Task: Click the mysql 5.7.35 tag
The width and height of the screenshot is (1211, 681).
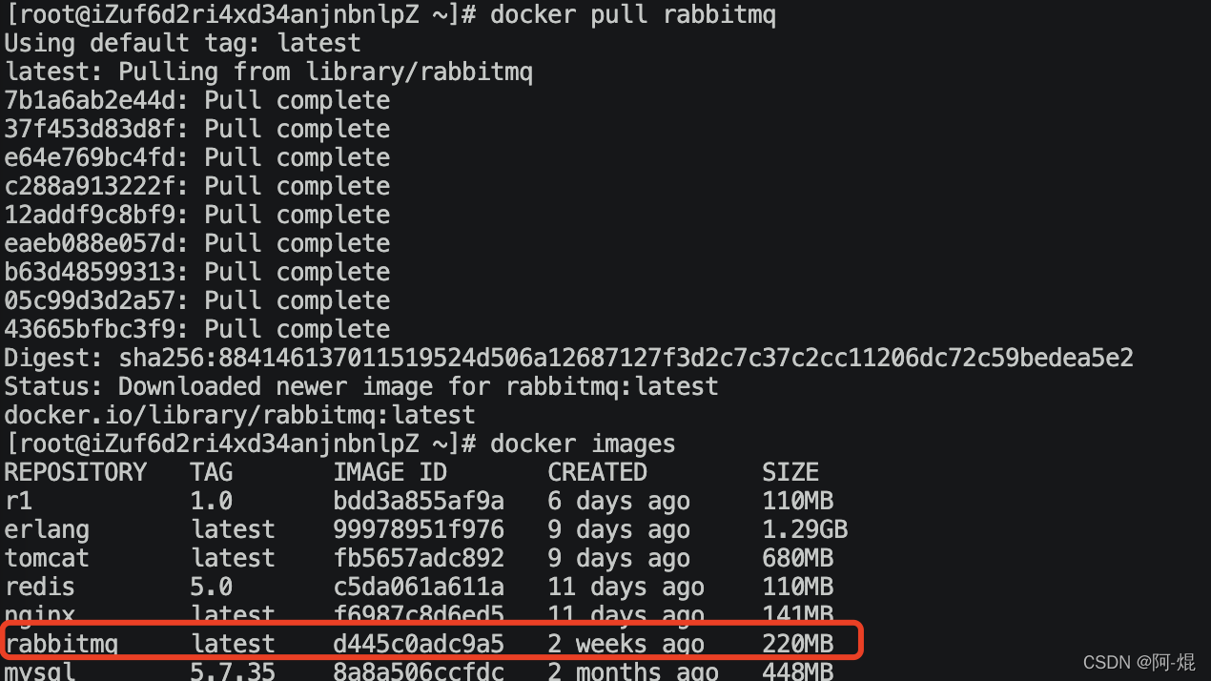Action: pos(233,671)
